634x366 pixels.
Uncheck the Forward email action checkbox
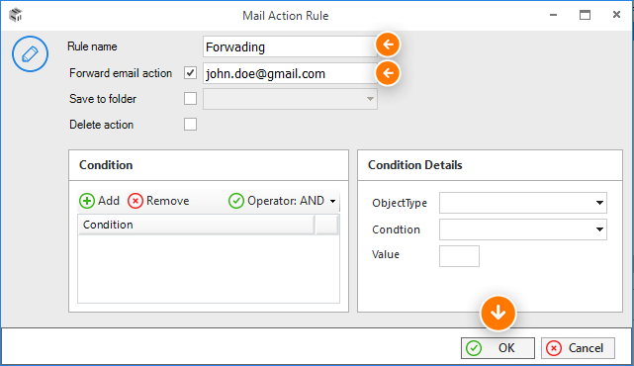coord(190,73)
